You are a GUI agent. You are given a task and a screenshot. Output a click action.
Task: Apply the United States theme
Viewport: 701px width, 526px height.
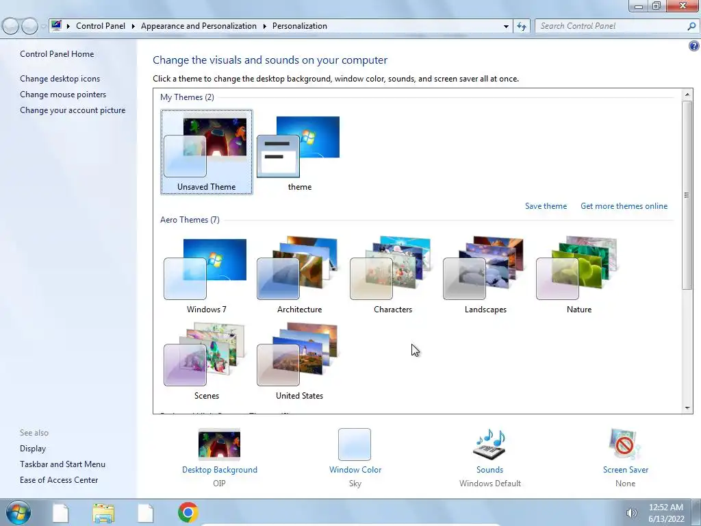tap(298, 360)
